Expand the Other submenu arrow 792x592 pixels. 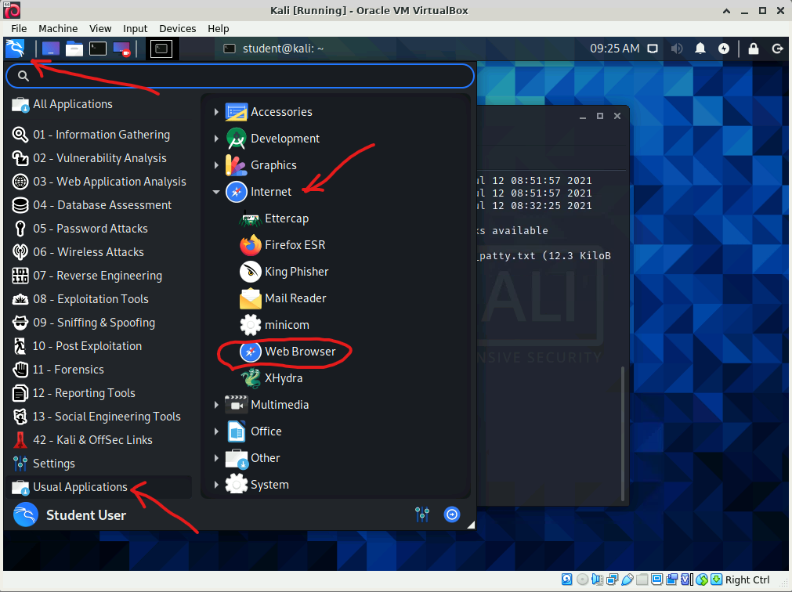pos(216,458)
